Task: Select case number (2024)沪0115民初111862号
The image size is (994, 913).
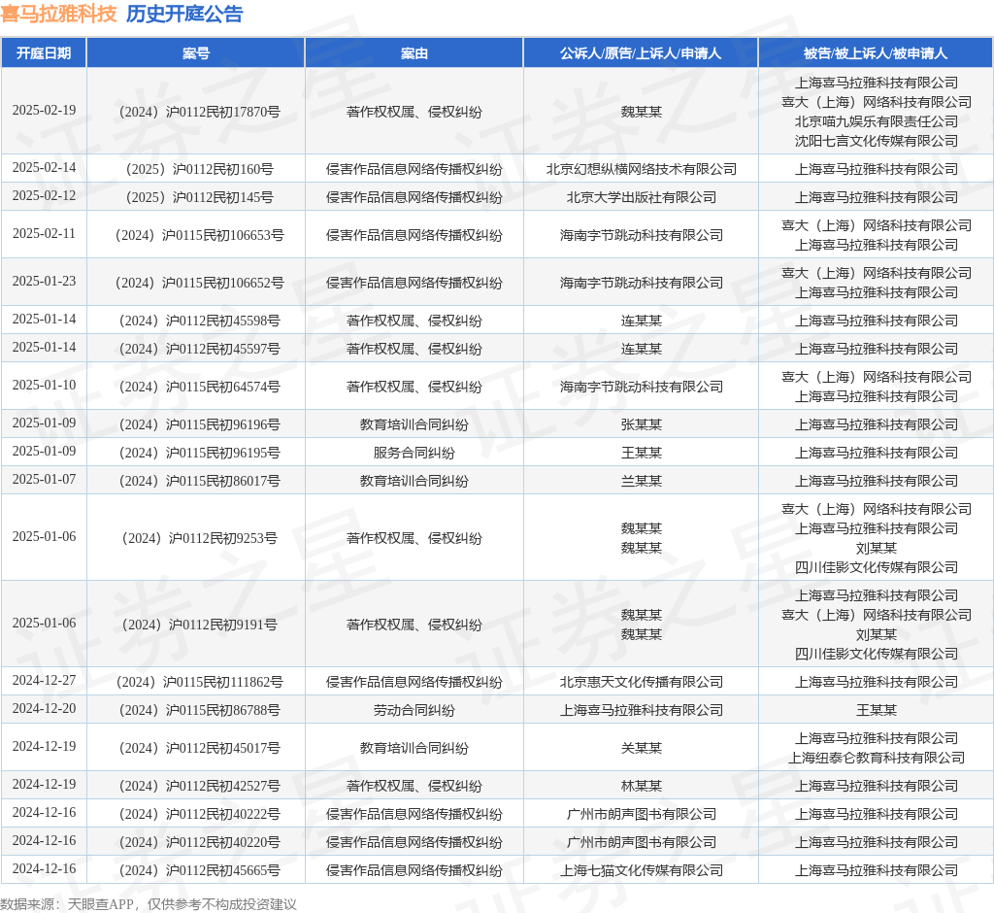Action: (199, 682)
